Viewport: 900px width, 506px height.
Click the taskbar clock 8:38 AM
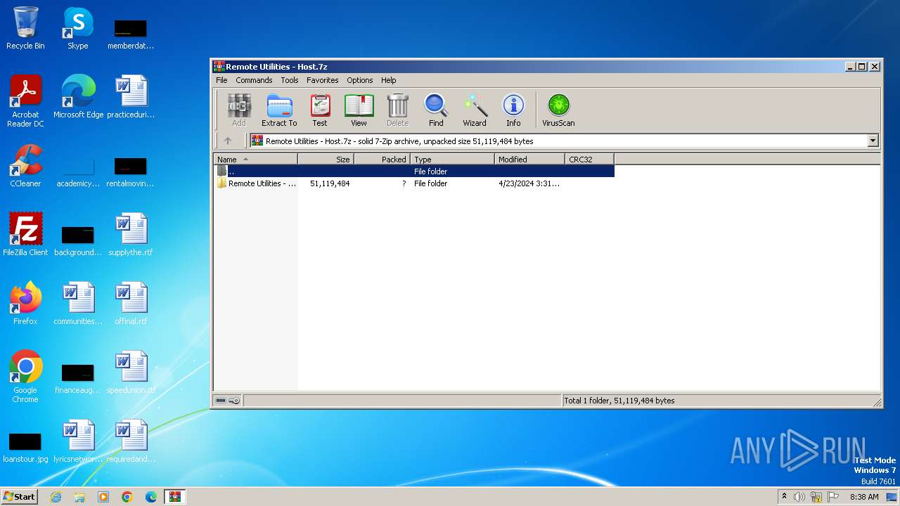[x=864, y=497]
